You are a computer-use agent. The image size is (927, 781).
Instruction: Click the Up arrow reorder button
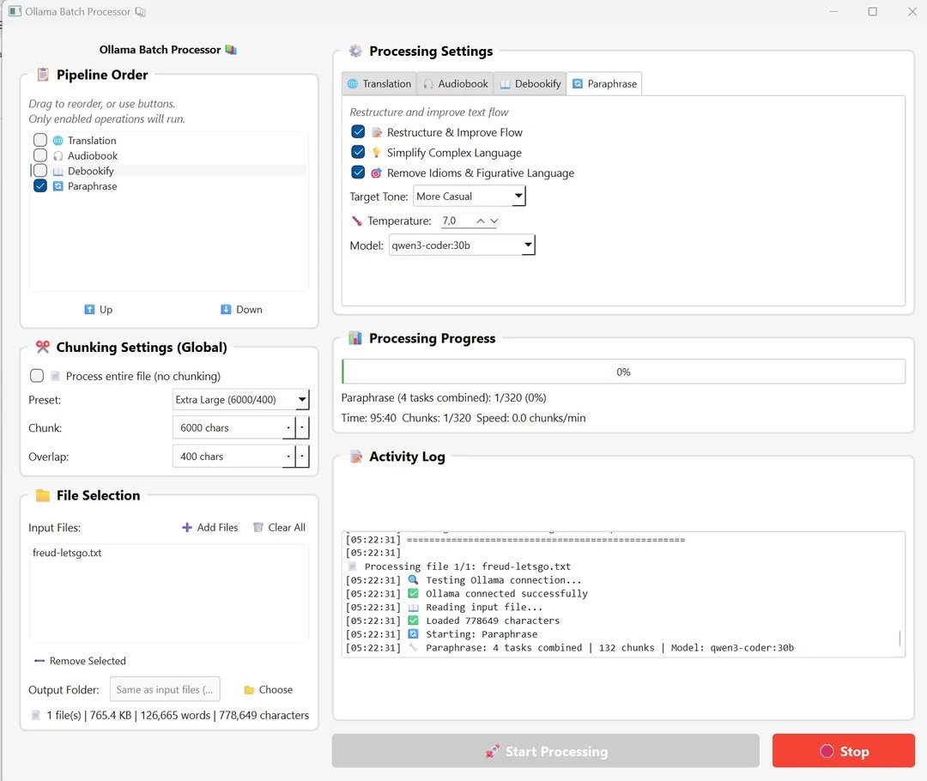(89, 310)
